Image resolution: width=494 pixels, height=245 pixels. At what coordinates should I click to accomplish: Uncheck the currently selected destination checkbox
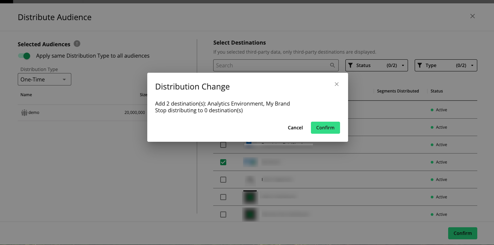pyautogui.click(x=223, y=162)
